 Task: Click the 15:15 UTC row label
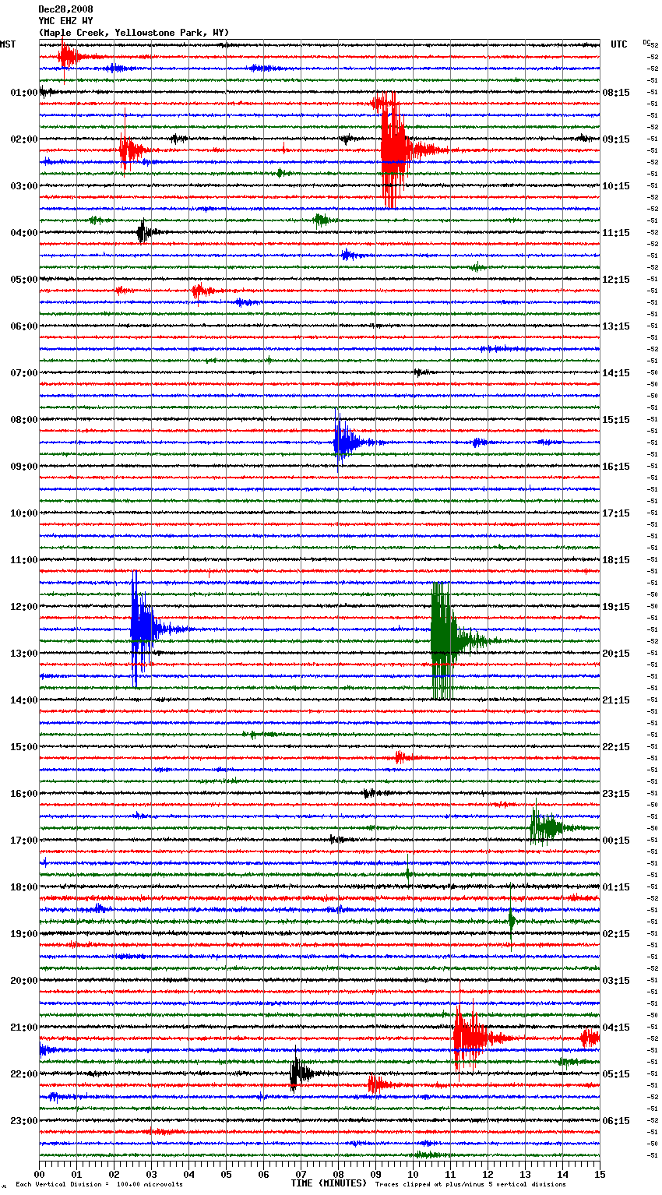coord(616,420)
